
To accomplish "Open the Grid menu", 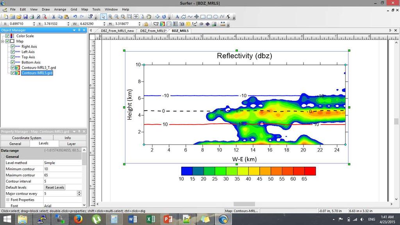I will pos(74,9).
